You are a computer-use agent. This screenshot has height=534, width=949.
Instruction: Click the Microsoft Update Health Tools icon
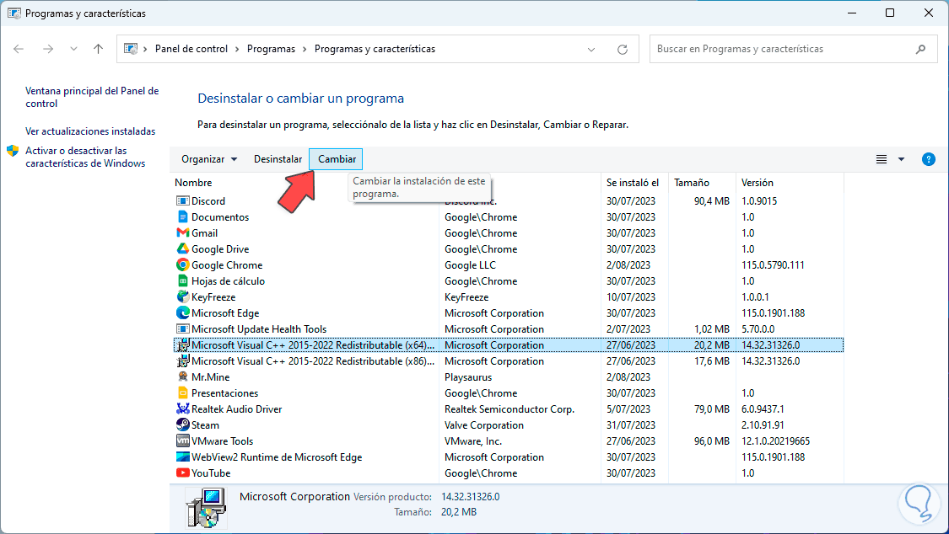coord(182,328)
